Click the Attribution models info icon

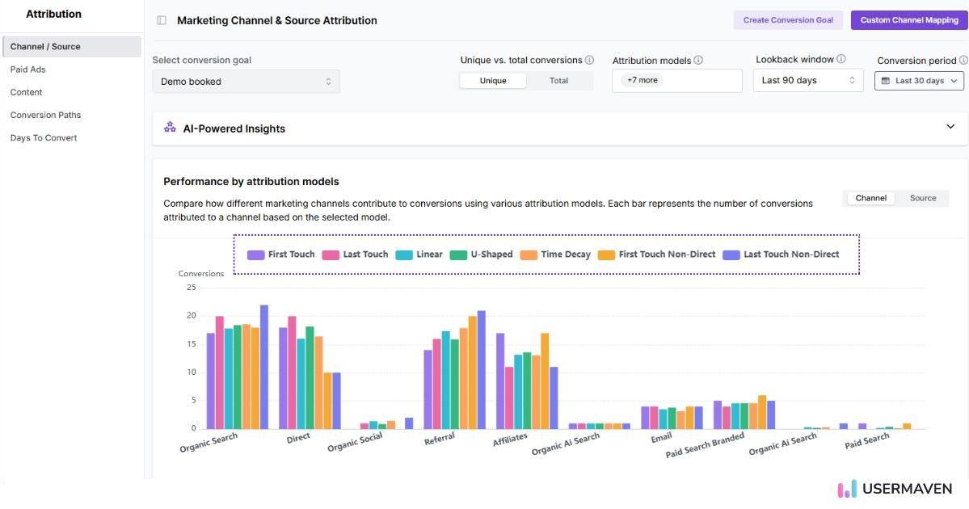click(x=696, y=59)
